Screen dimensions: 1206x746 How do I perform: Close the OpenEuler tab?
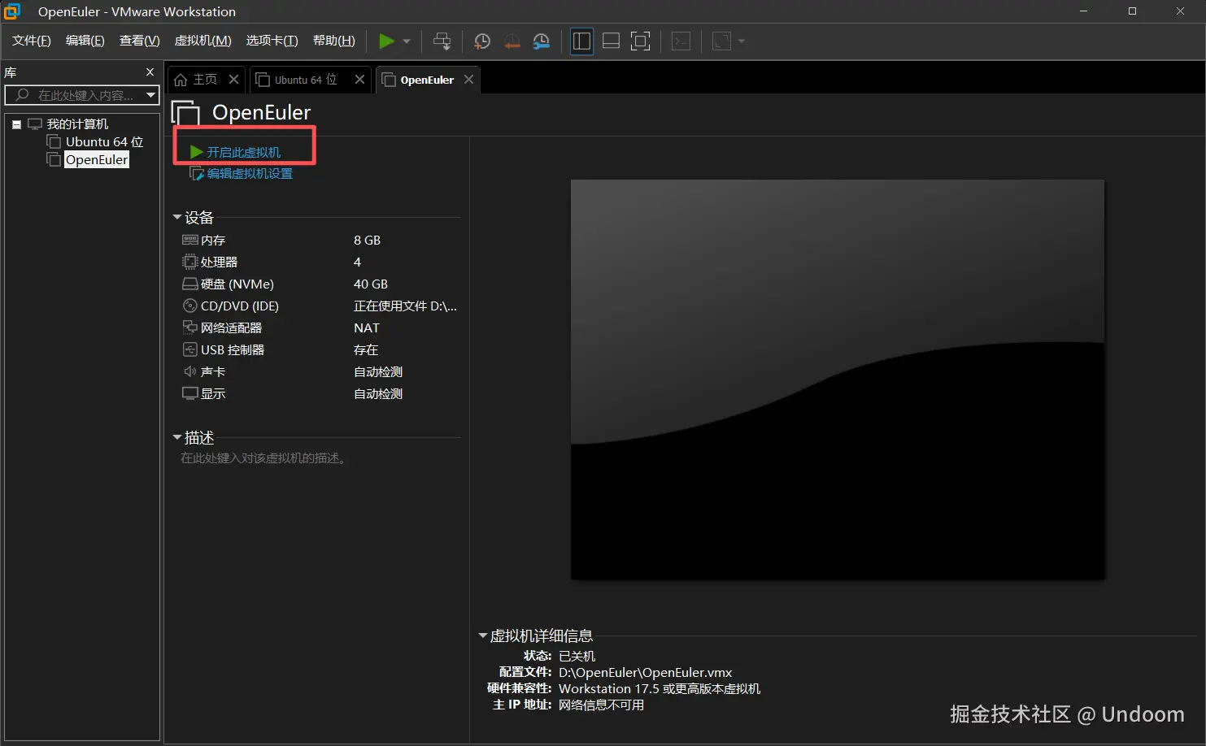(468, 79)
